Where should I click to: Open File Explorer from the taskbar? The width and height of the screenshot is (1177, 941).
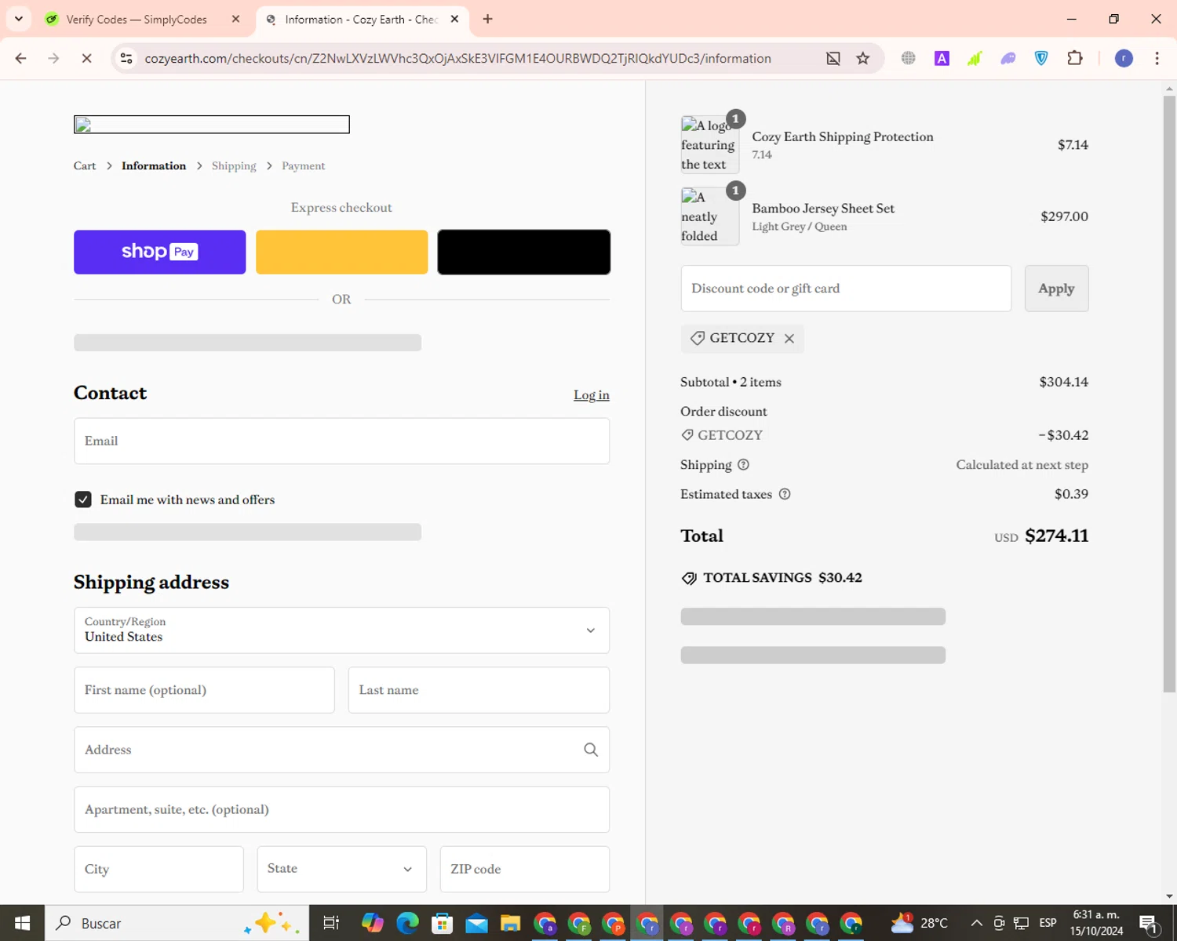(510, 923)
